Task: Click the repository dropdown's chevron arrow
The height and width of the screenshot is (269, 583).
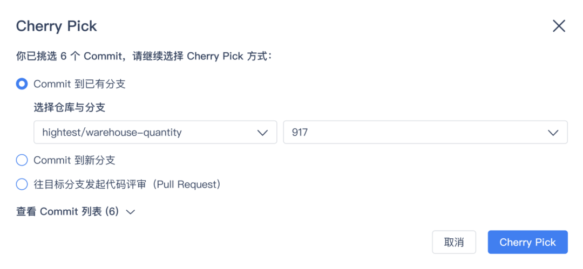Action: (x=263, y=133)
